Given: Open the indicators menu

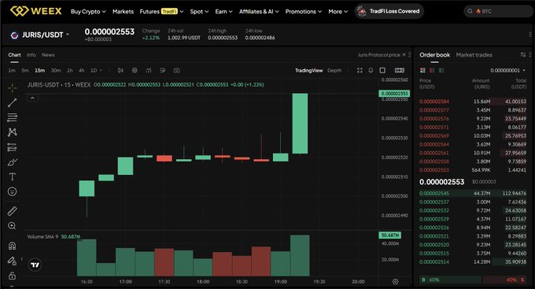Looking at the screenshot, I should coord(149,70).
